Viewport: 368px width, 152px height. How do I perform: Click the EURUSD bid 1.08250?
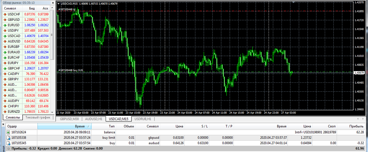pos(29,25)
